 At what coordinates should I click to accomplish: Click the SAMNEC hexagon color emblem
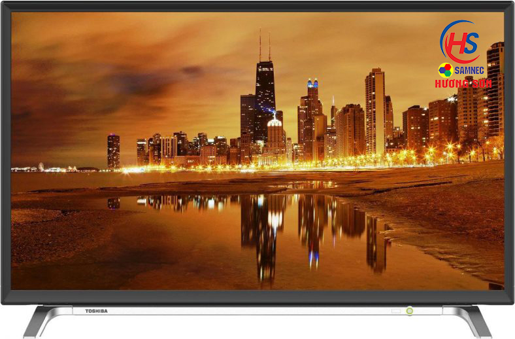point(445,70)
